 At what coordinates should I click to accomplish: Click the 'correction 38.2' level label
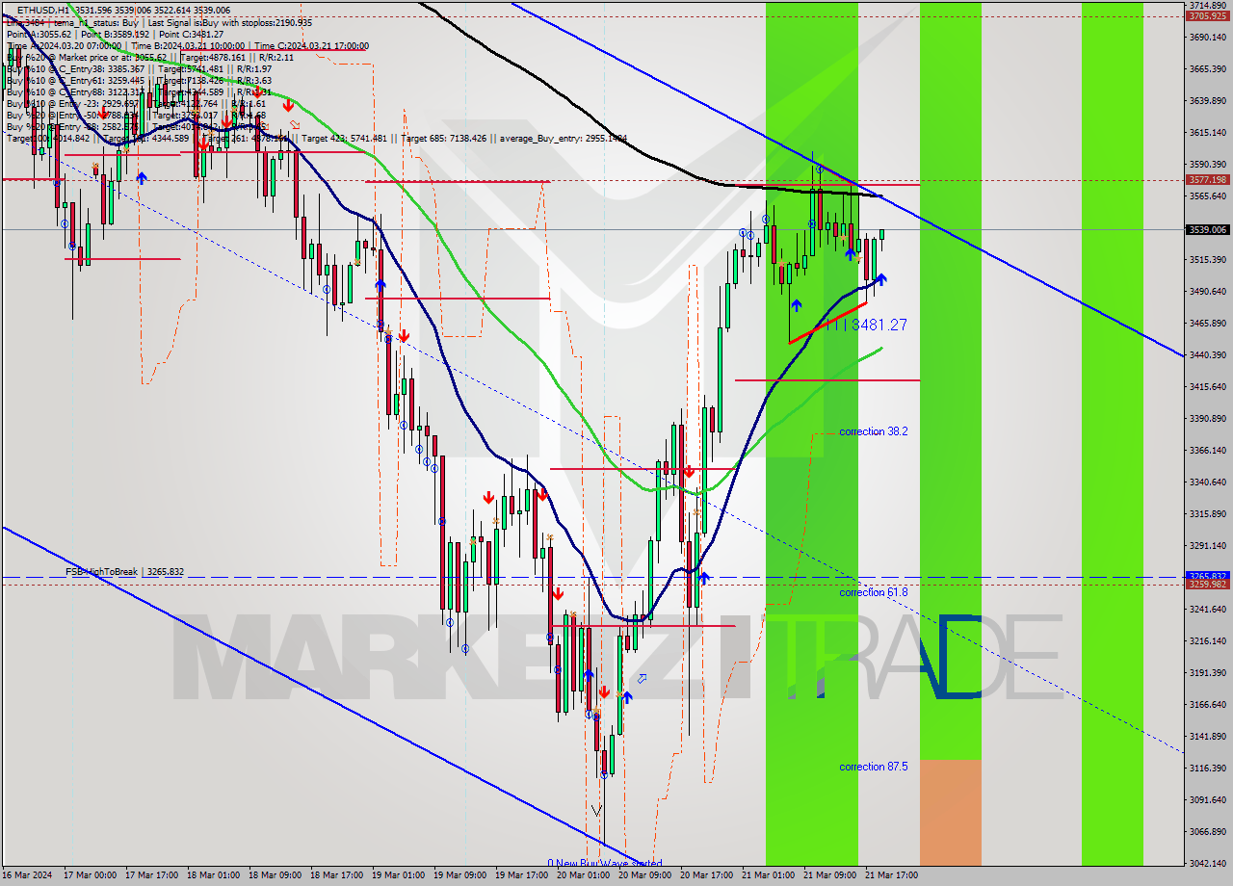pyautogui.click(x=873, y=431)
